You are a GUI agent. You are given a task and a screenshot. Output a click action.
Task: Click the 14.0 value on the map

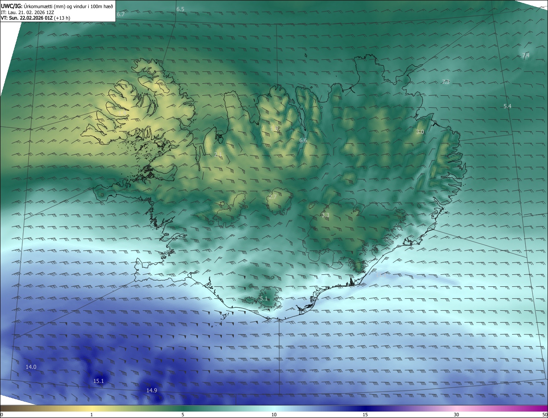pyautogui.click(x=31, y=367)
